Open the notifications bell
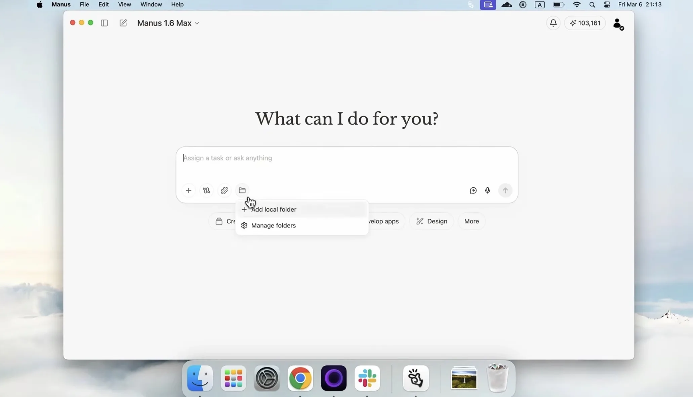This screenshot has width=693, height=397. coord(553,23)
